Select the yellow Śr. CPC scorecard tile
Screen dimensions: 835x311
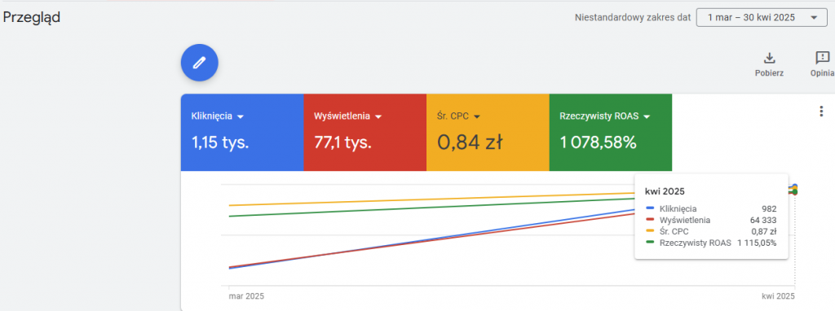[x=488, y=133]
